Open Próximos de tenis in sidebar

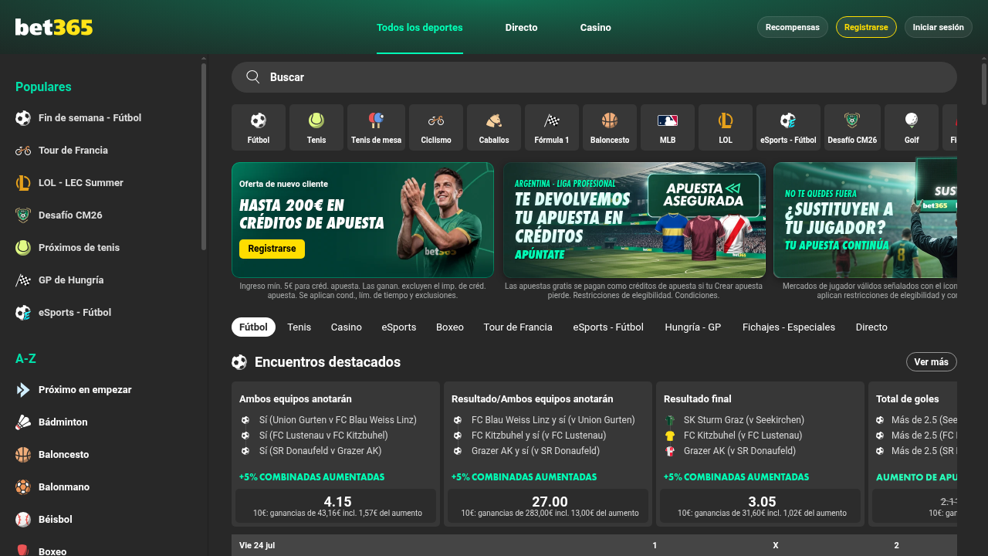(x=100, y=248)
